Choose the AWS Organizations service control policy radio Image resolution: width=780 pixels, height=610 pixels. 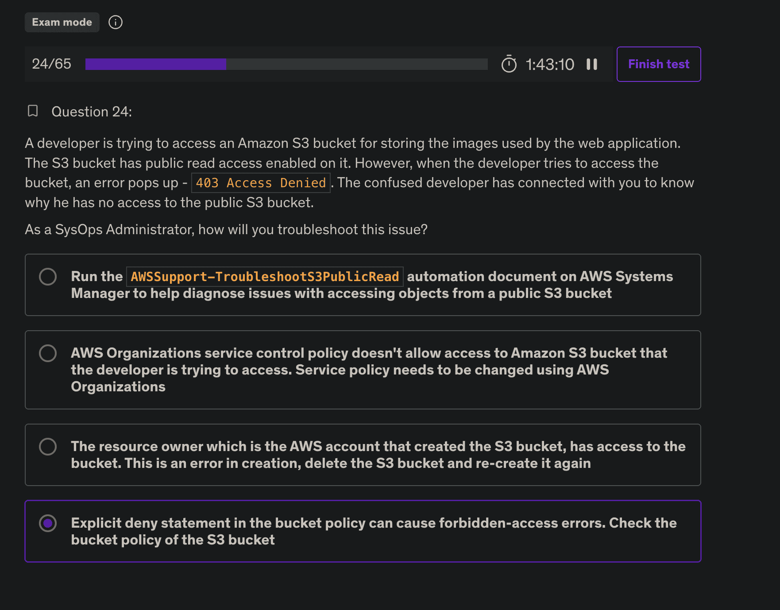(48, 353)
